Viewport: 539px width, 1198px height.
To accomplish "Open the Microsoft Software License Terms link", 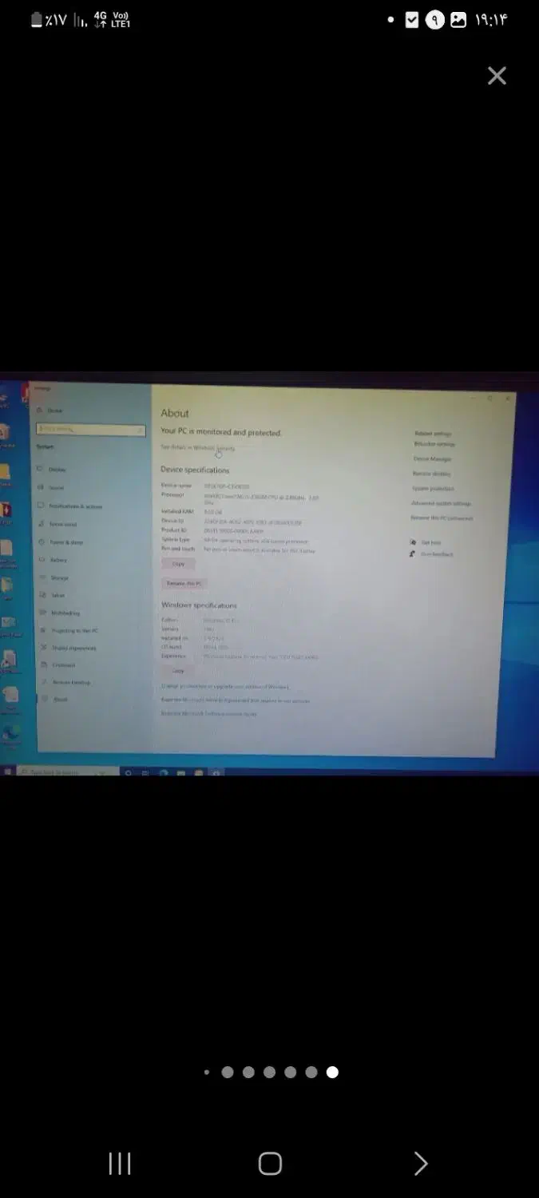I will click(209, 713).
